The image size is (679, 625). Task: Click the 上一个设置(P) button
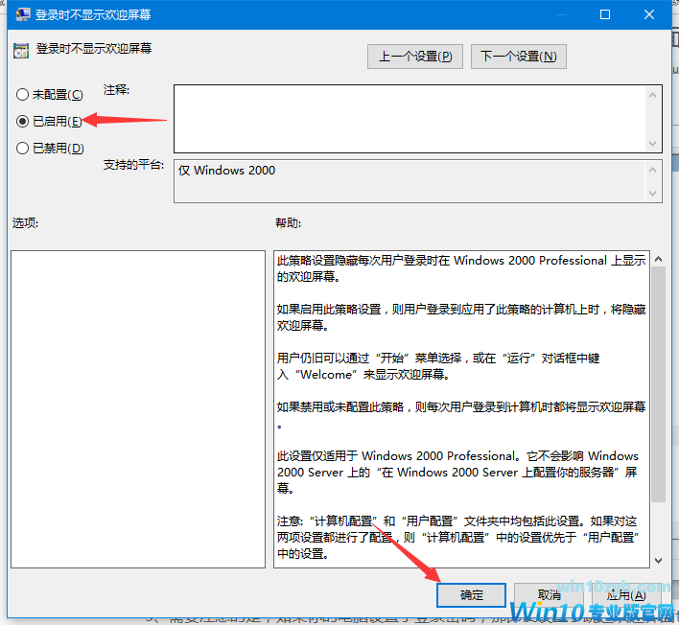[415, 57]
